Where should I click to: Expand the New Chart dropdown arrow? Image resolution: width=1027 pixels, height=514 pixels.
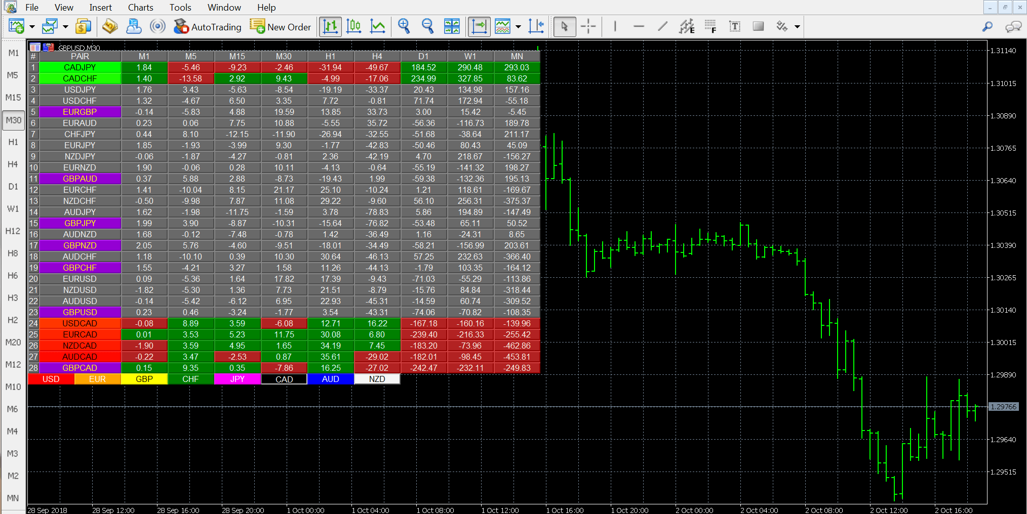(x=32, y=26)
